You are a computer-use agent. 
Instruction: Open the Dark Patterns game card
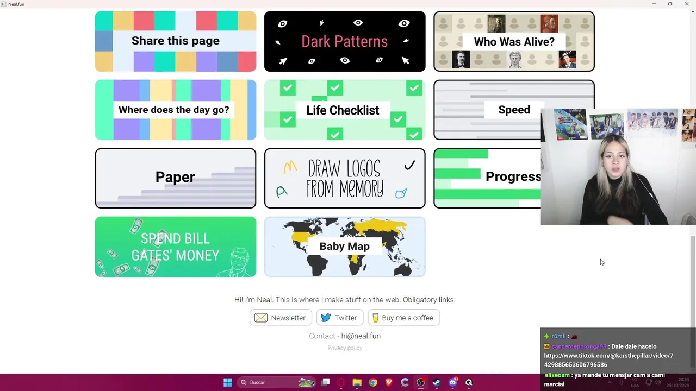(x=345, y=41)
